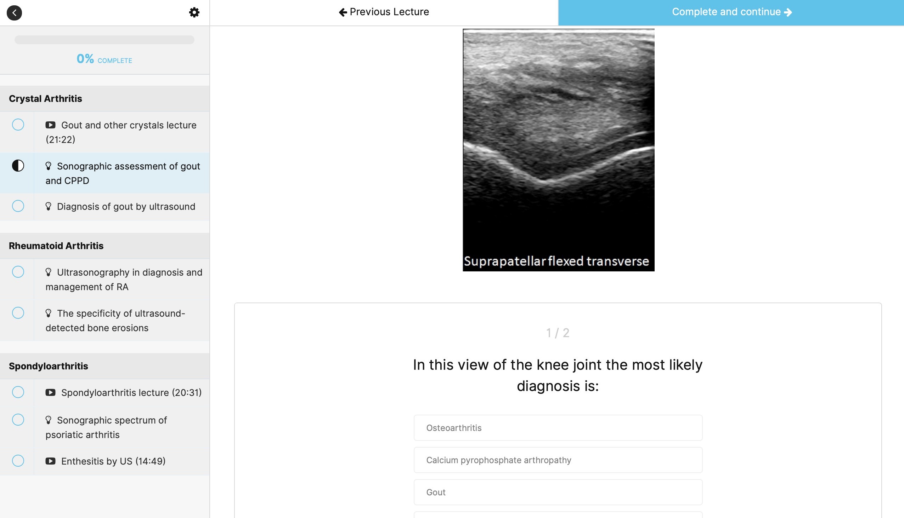
Task: Select the Calcium pyrophosphate arthropathy answer
Action: [x=558, y=460]
